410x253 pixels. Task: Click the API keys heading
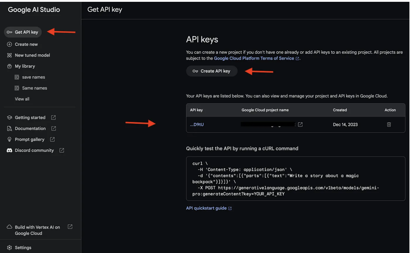tap(202, 39)
